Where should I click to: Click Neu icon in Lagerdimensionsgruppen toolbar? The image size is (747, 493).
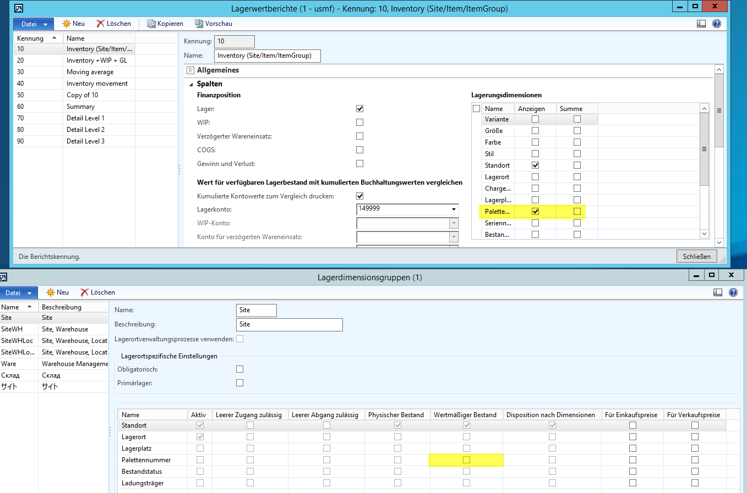click(x=51, y=292)
